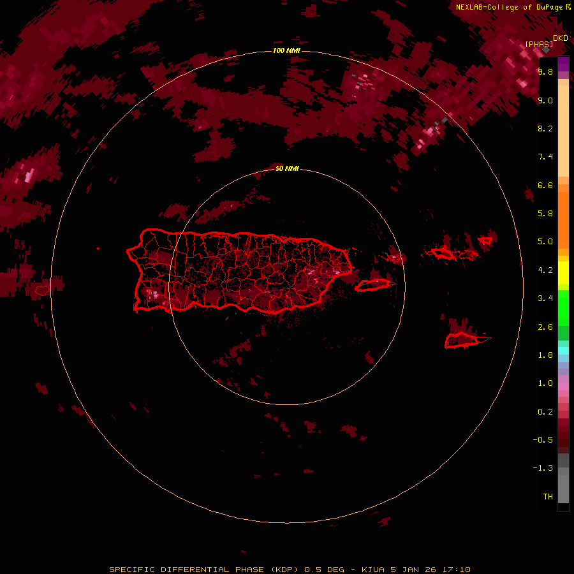Viewport: 574px width, 574px height.
Task: Pick the dark orange color bar segment
Action: point(563,219)
